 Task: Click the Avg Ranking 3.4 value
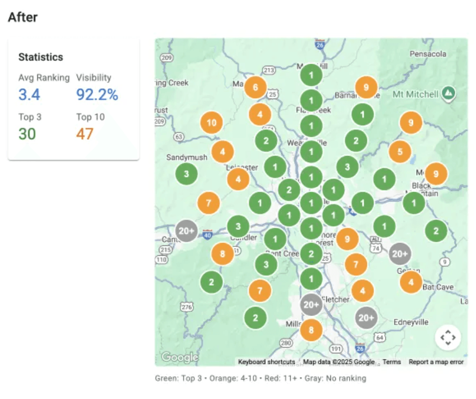point(29,94)
